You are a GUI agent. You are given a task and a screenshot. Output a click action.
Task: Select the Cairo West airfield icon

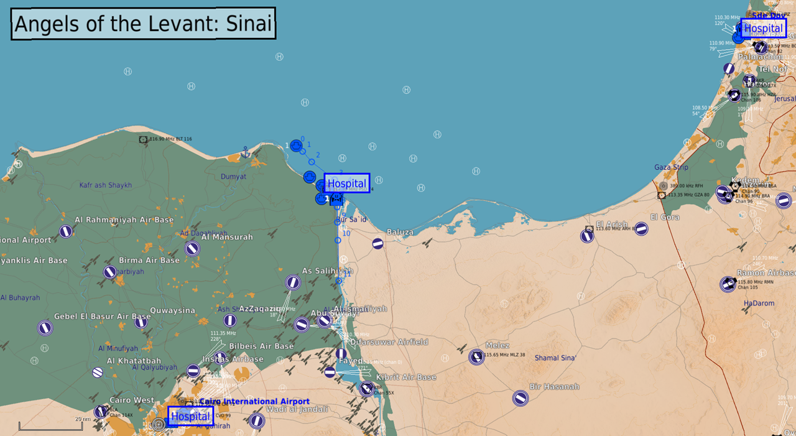(100, 412)
